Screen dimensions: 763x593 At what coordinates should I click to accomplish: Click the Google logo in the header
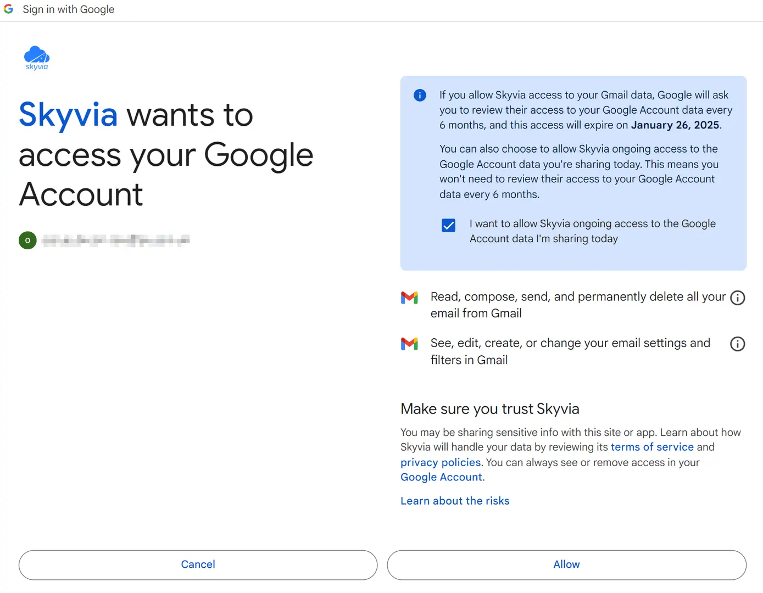8,9
